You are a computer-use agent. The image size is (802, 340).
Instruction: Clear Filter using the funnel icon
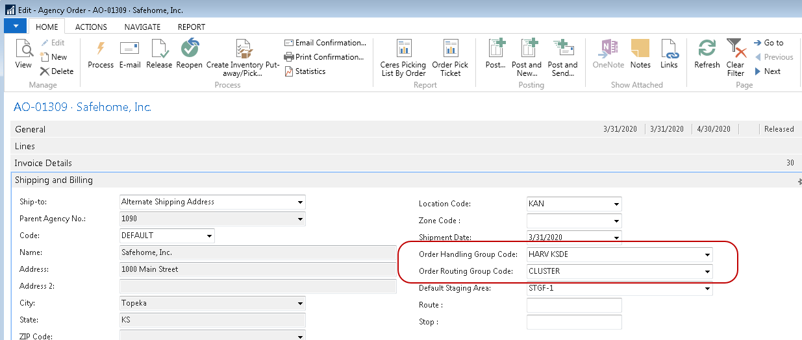click(735, 49)
